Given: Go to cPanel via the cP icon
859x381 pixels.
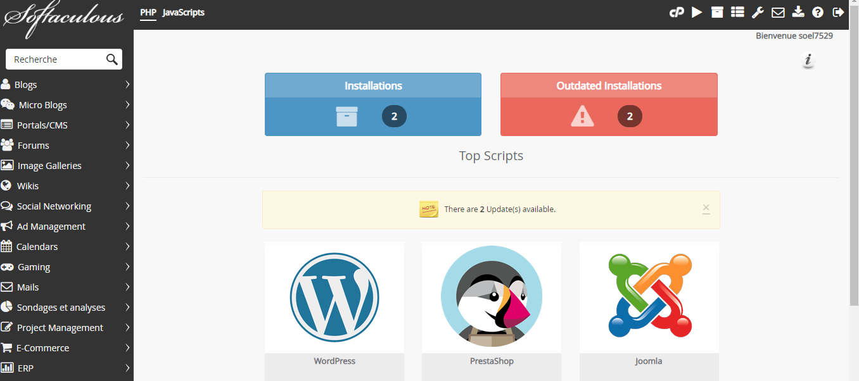Looking at the screenshot, I should click(x=677, y=12).
